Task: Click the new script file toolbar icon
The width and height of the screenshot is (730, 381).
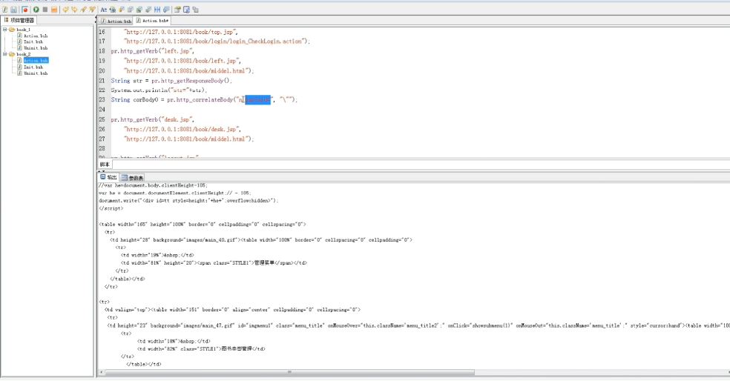Action: click(4, 10)
